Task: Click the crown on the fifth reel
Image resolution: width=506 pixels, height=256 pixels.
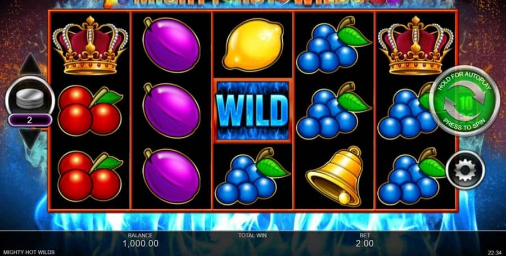Action: pyautogui.click(x=415, y=45)
